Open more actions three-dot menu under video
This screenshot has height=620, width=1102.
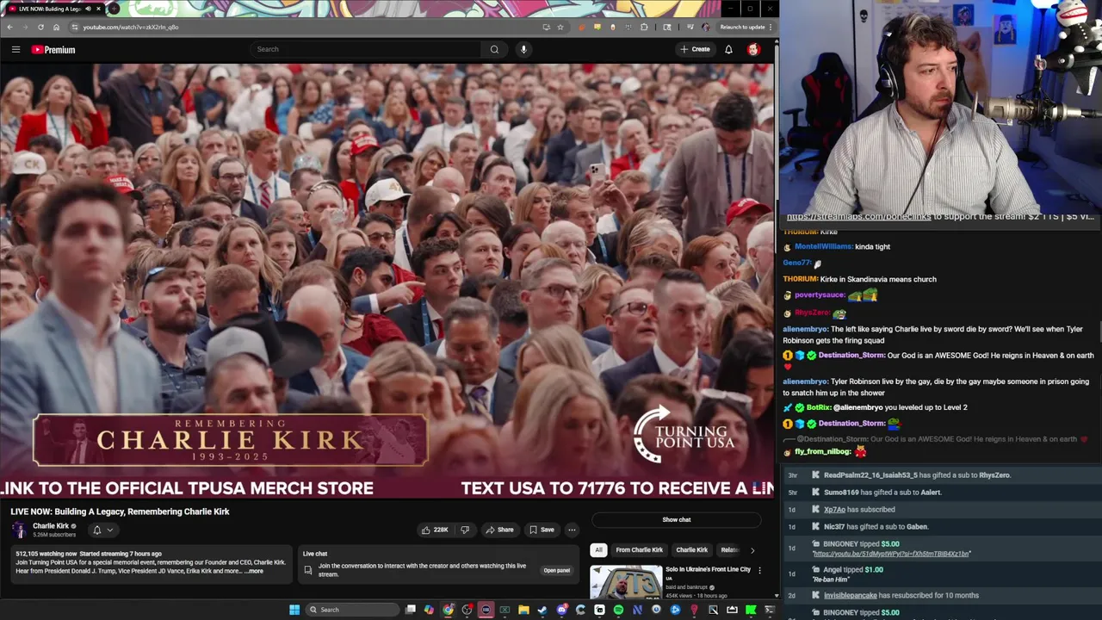572,530
